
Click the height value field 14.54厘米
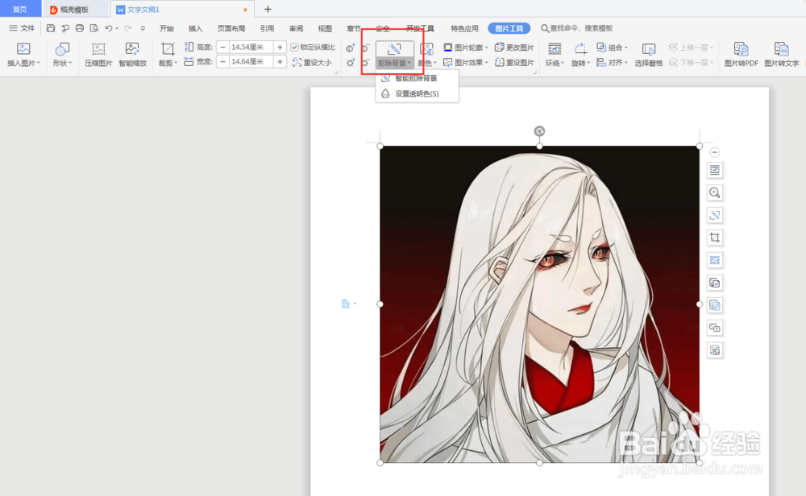251,48
